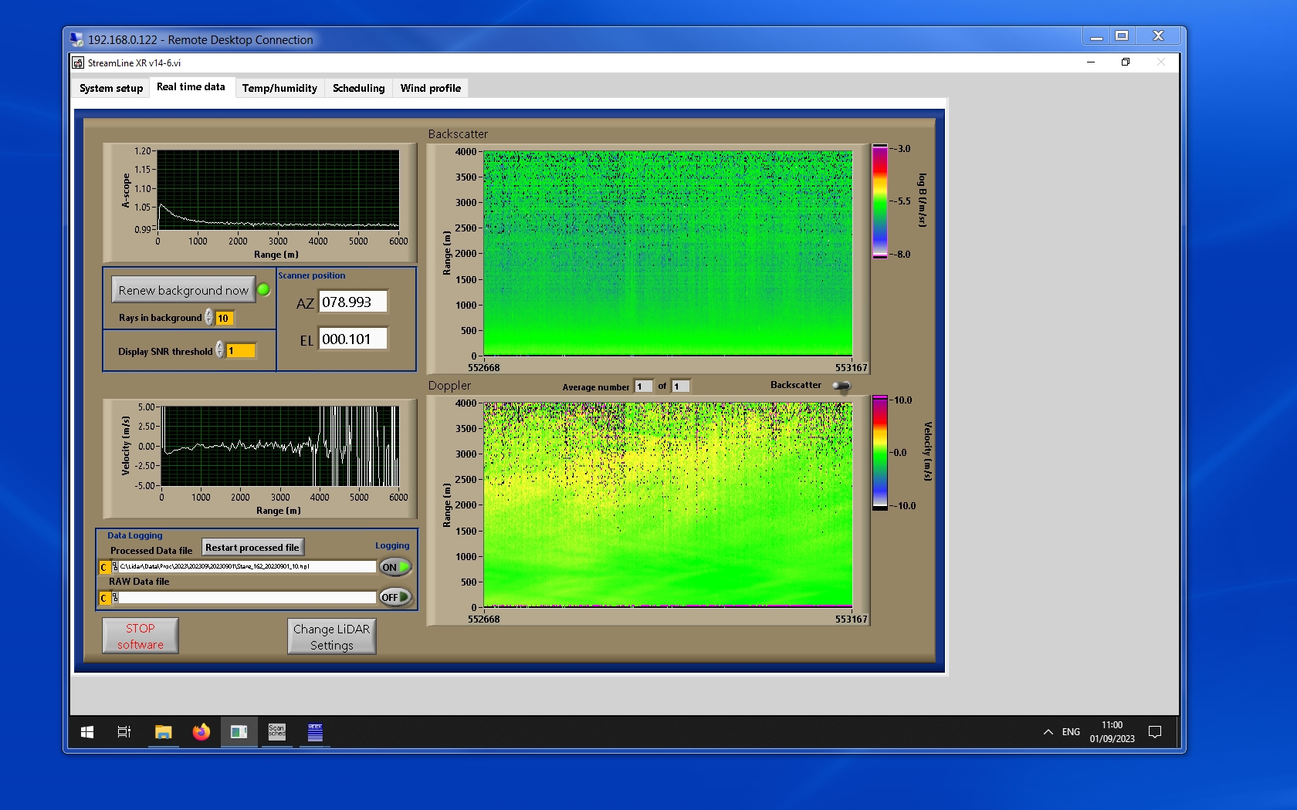Switch to the Wind profile tab

pyautogui.click(x=430, y=88)
